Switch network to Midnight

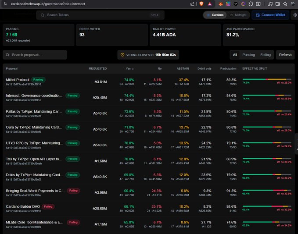point(238,15)
